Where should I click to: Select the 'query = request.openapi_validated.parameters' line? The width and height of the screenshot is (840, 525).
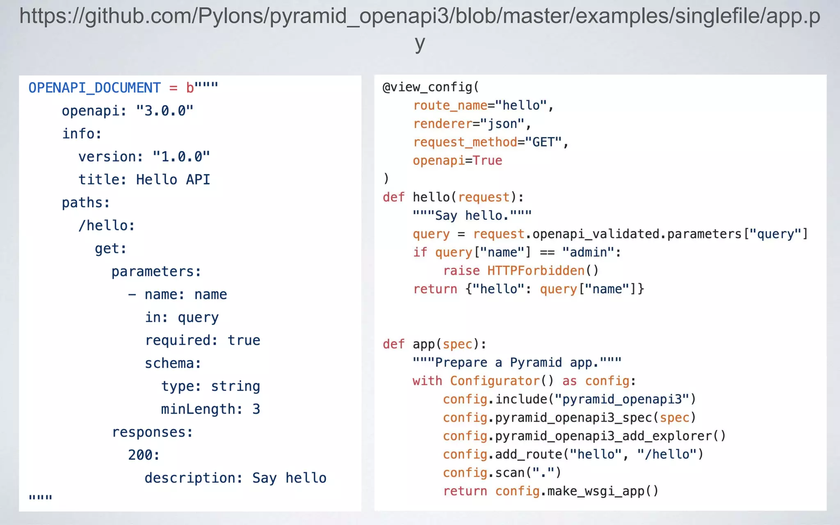coord(610,234)
